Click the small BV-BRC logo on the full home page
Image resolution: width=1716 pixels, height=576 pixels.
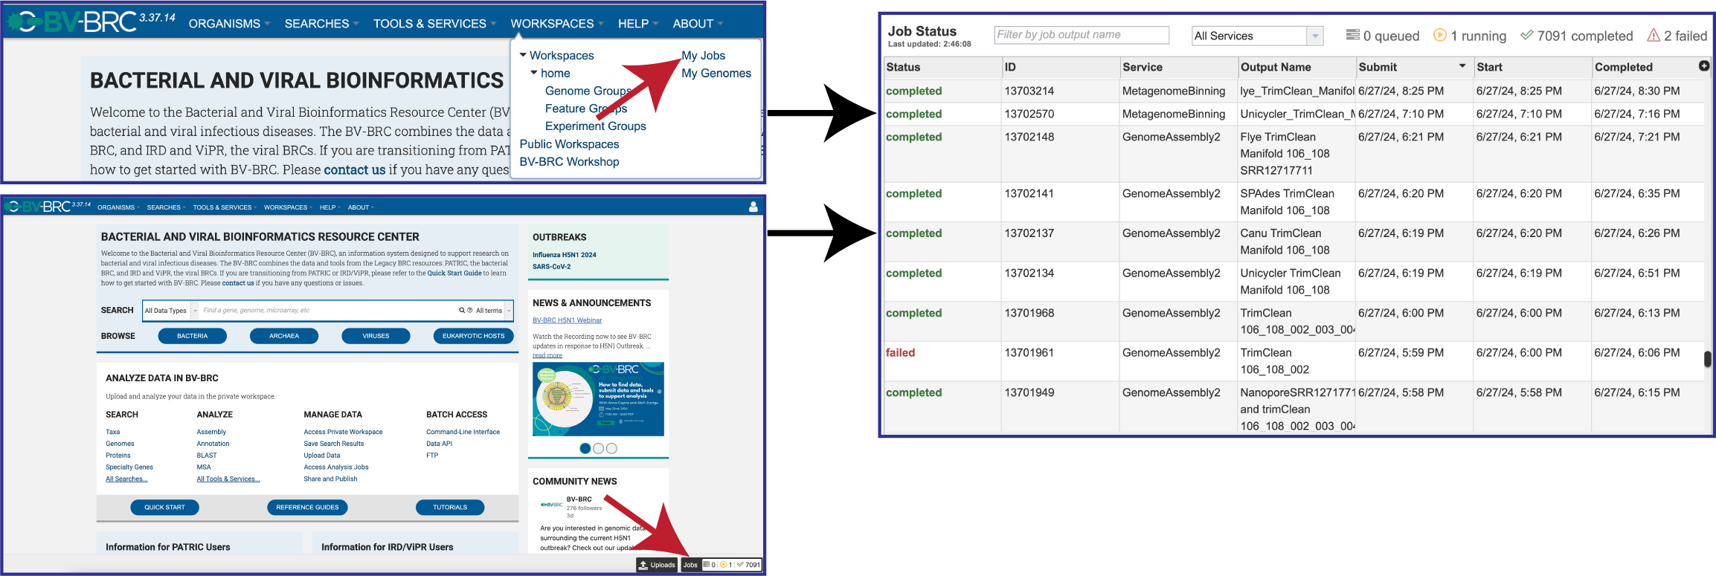[x=38, y=207]
